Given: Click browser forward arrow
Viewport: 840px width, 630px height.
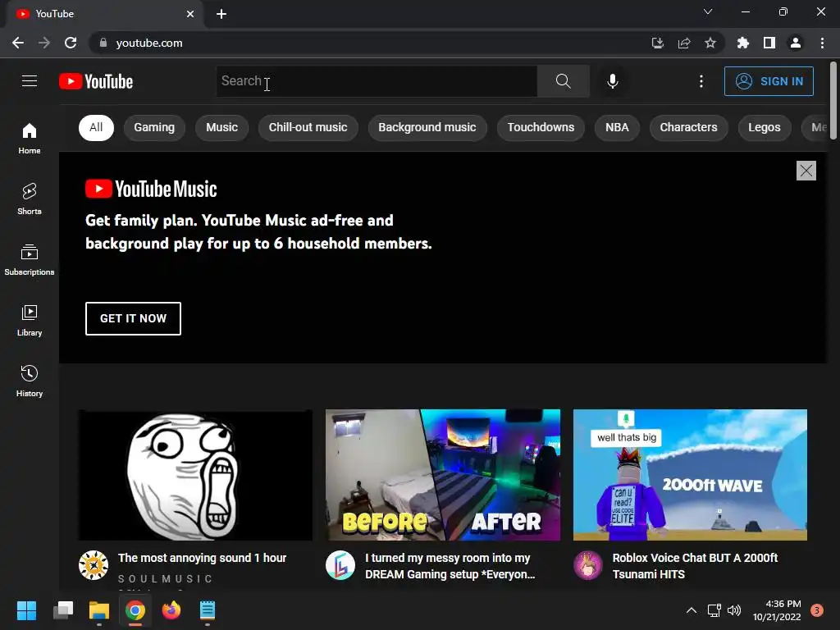Looking at the screenshot, I should (44, 43).
